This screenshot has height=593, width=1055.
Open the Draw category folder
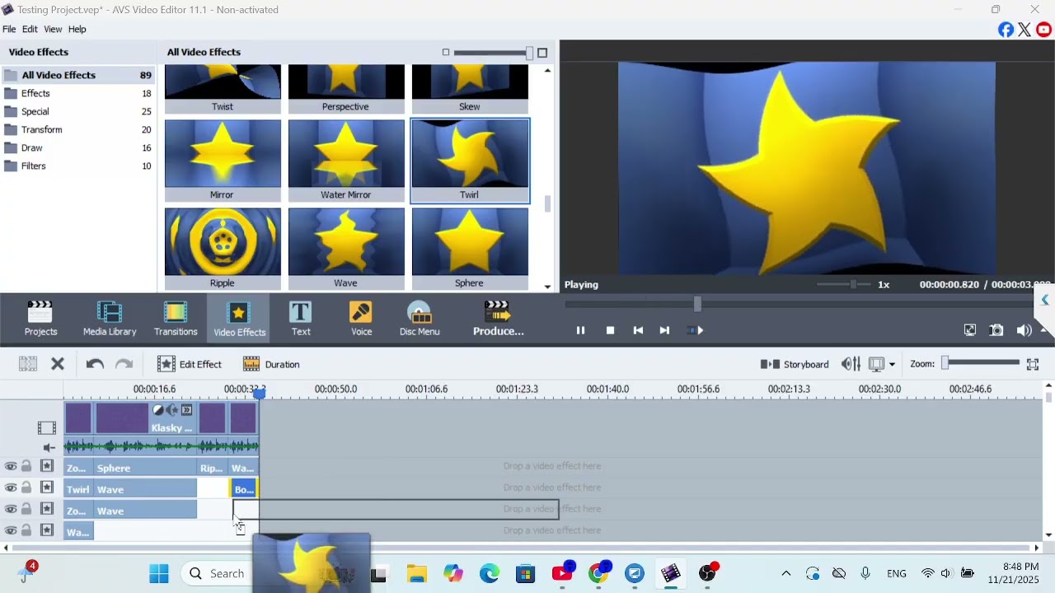(x=77, y=147)
